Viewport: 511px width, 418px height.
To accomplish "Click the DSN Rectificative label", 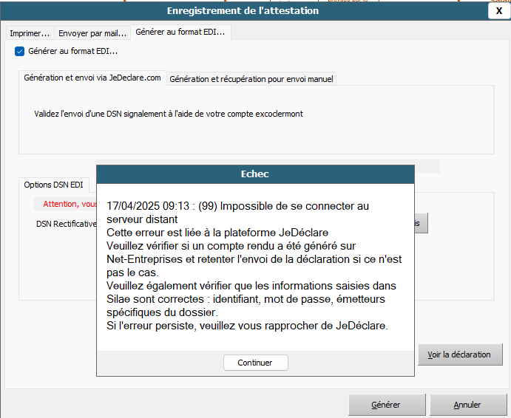I will [x=67, y=224].
